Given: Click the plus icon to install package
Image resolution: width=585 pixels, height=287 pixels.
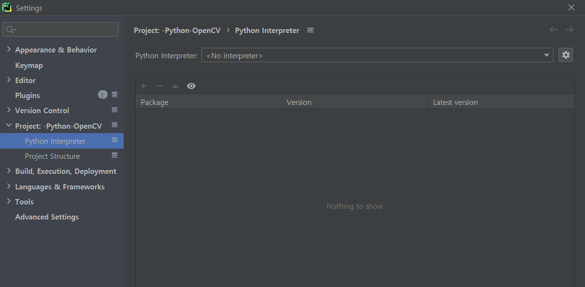Looking at the screenshot, I should pos(144,86).
